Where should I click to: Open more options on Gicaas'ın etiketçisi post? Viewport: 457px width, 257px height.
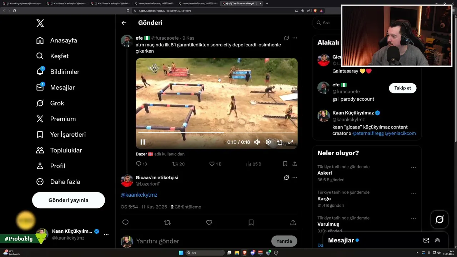coord(295,177)
